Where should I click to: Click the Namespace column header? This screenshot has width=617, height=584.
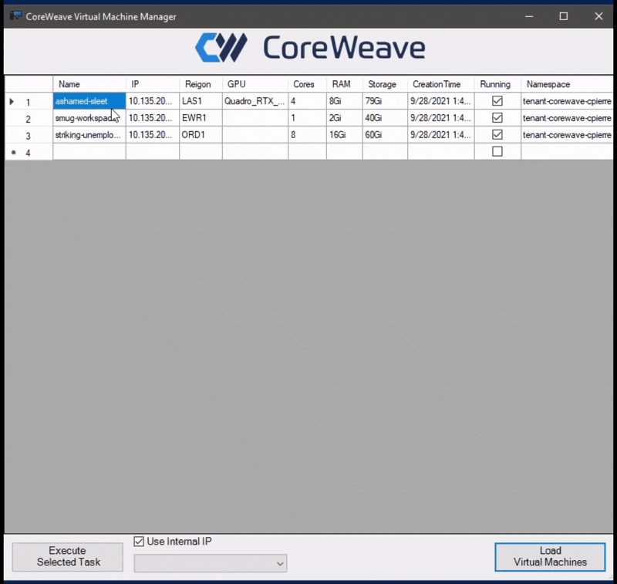pos(548,84)
